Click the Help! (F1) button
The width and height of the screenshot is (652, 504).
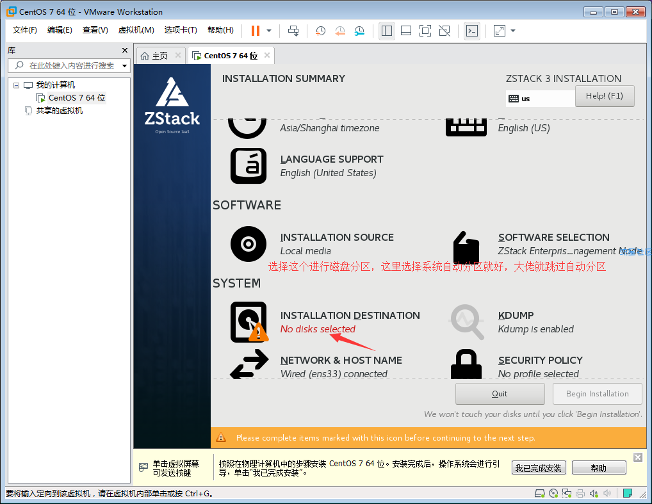tap(605, 96)
